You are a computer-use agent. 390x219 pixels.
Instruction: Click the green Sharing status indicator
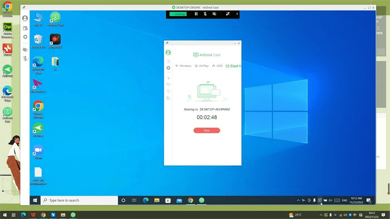(x=178, y=14)
